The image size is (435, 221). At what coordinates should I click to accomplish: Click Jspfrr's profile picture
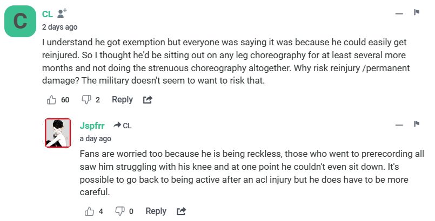(x=58, y=133)
